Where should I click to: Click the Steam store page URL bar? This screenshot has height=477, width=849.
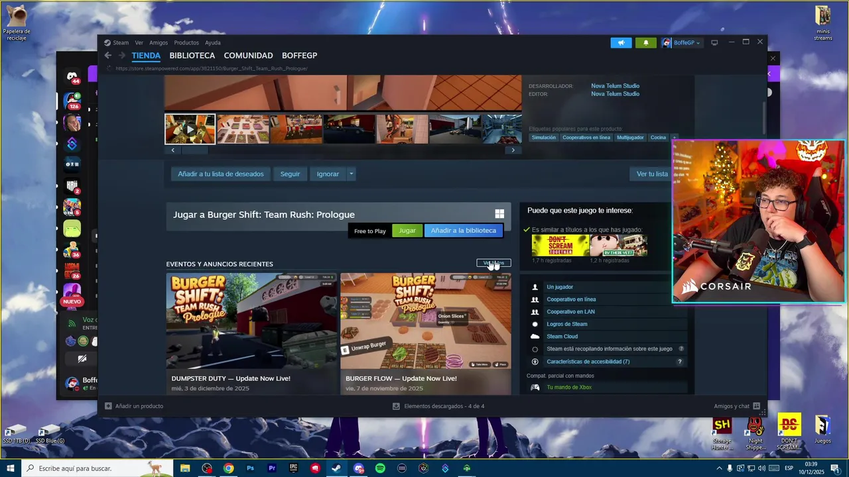[x=212, y=68]
